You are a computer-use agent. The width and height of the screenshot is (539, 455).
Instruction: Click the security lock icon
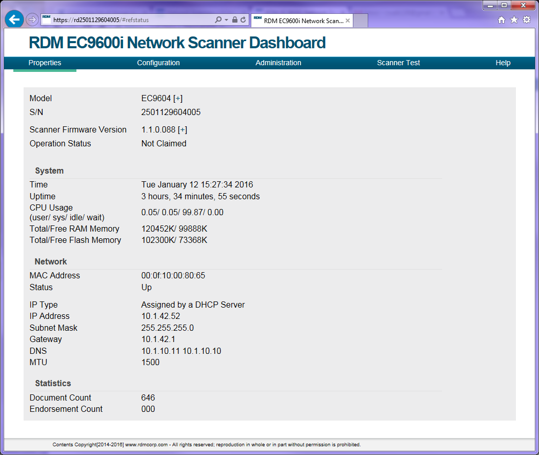coord(235,20)
